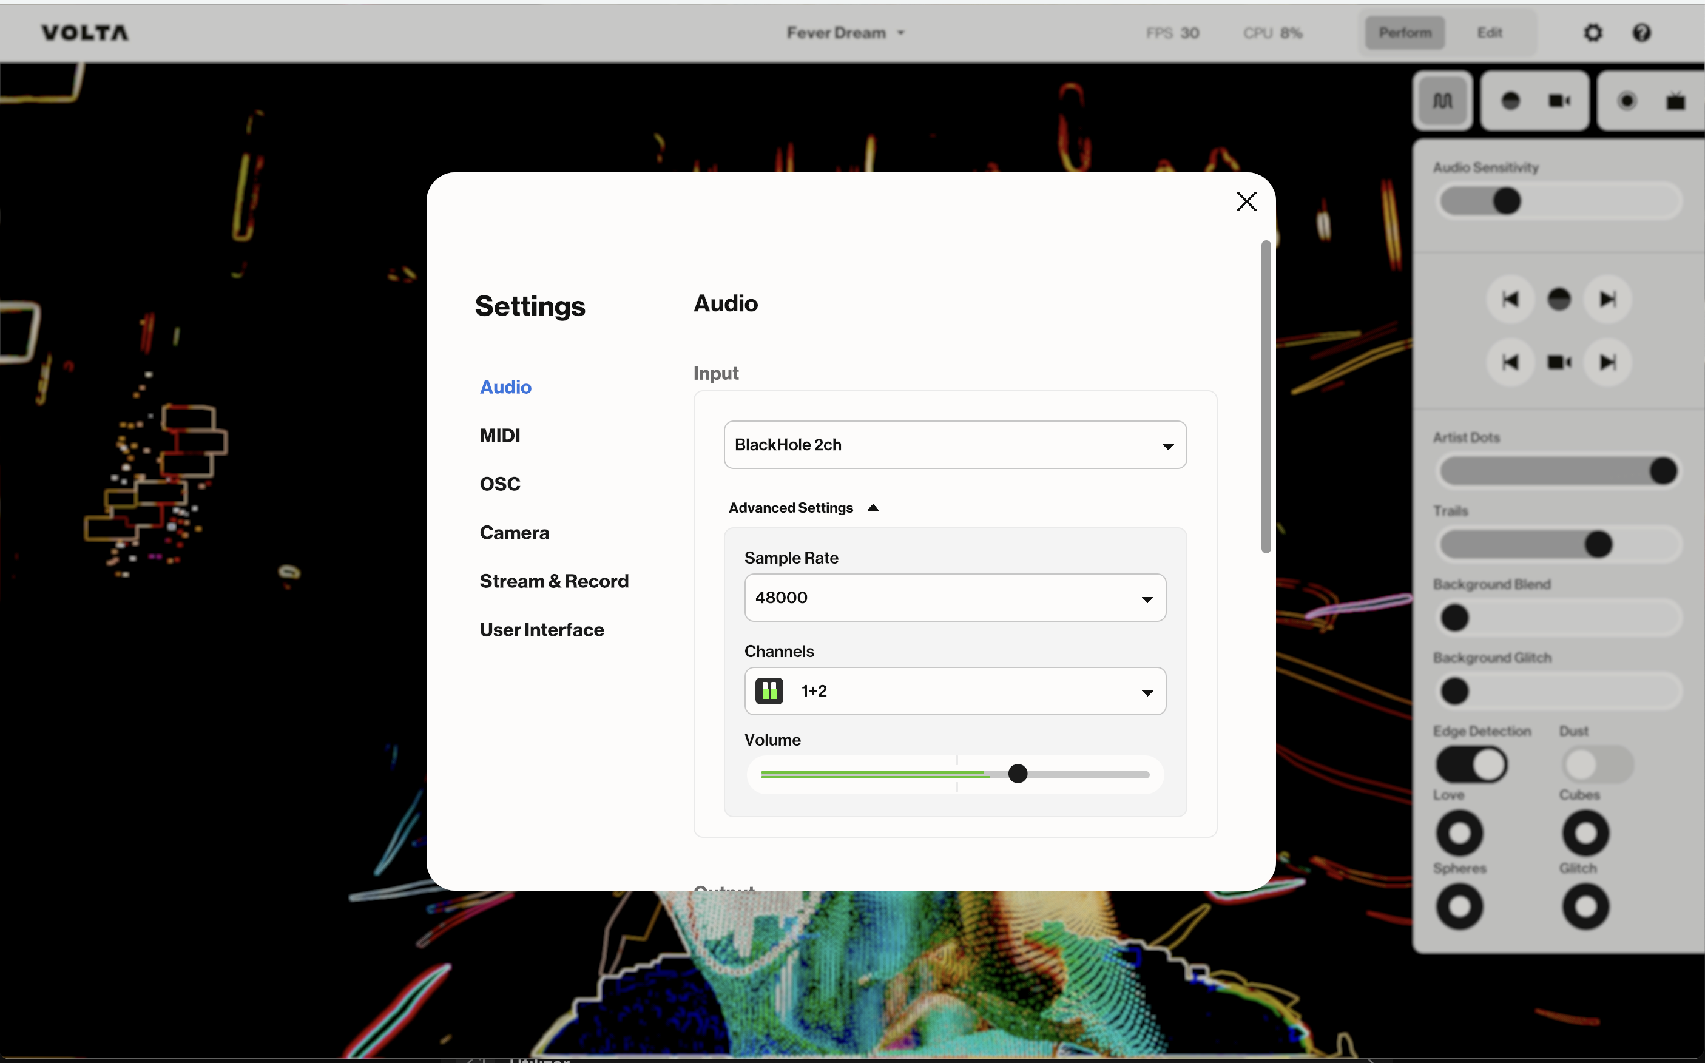Switch to Edit mode
Screen dimensions: 1705x1063
[x=1489, y=33]
